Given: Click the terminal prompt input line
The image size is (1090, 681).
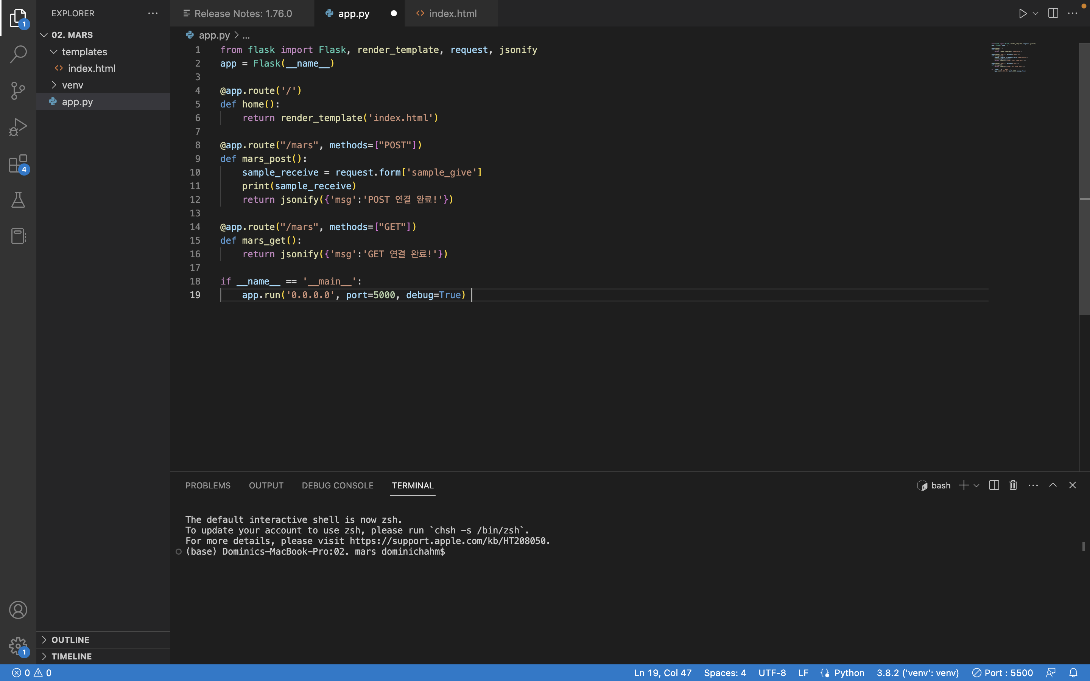Looking at the screenshot, I should pyautogui.click(x=315, y=551).
